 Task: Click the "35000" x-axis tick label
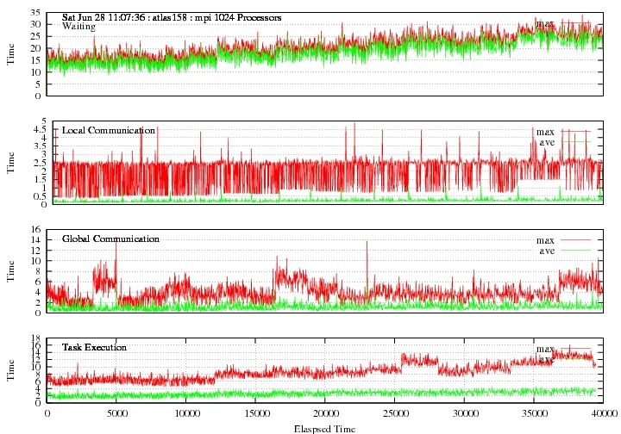[534, 414]
